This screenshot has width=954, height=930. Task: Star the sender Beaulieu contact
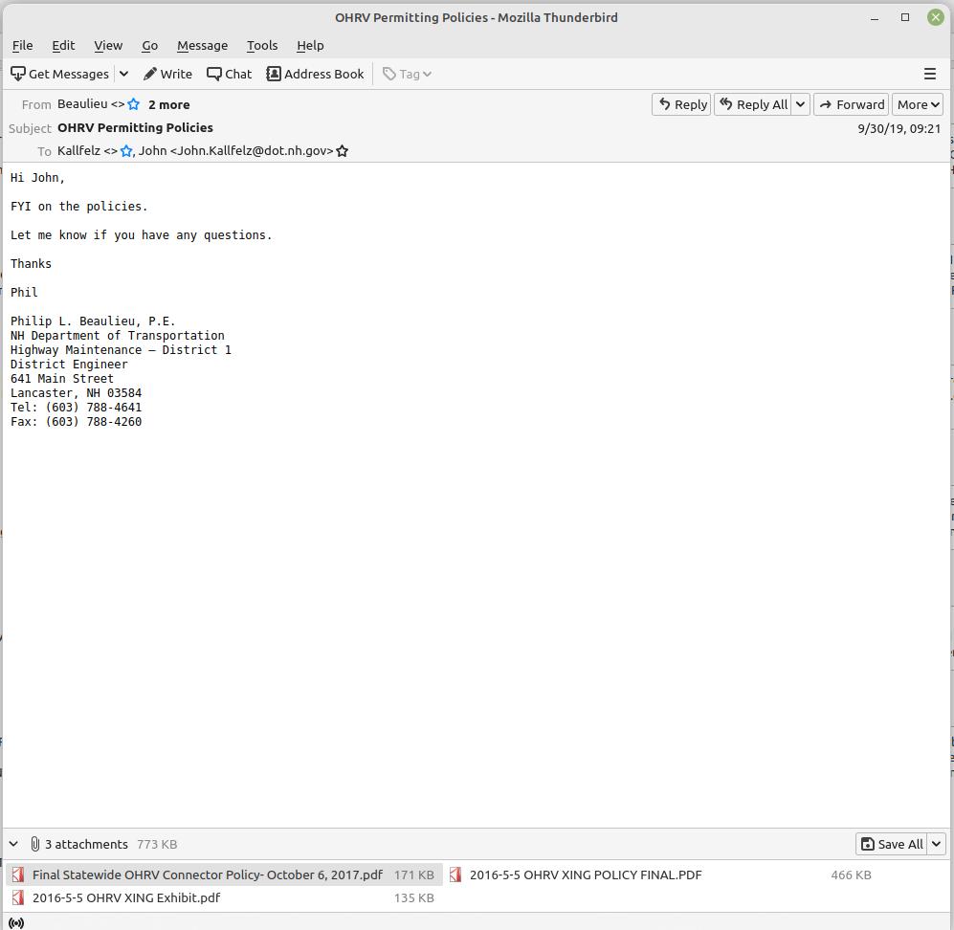coord(134,104)
